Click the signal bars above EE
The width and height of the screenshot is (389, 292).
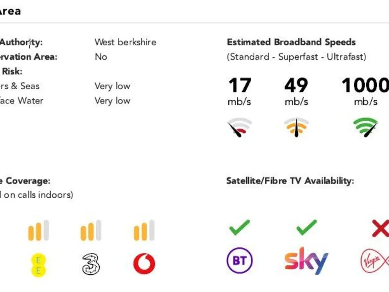(38, 231)
